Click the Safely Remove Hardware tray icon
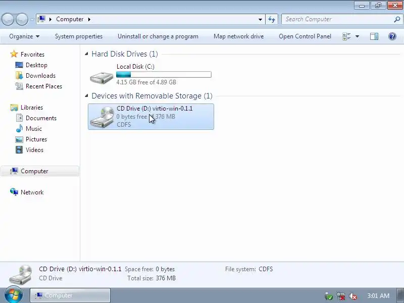Screen dimensions: 404x303 tap(329, 296)
